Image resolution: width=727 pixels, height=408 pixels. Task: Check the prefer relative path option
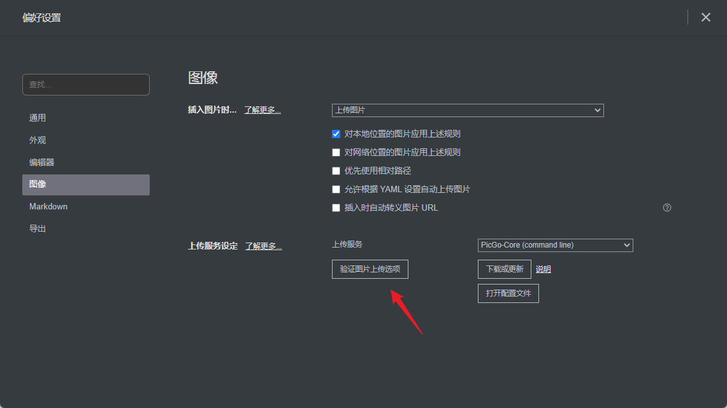(x=336, y=171)
